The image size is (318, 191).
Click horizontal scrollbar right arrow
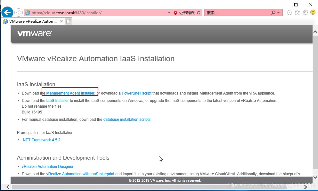pyautogui.click(x=306, y=187)
